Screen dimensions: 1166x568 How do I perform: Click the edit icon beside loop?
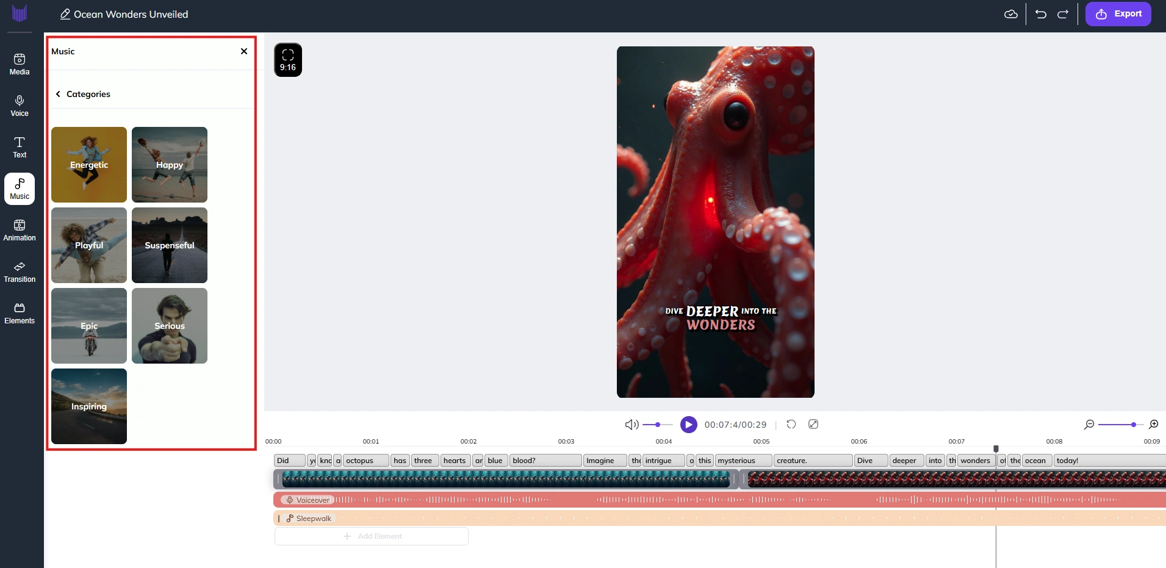click(x=813, y=425)
